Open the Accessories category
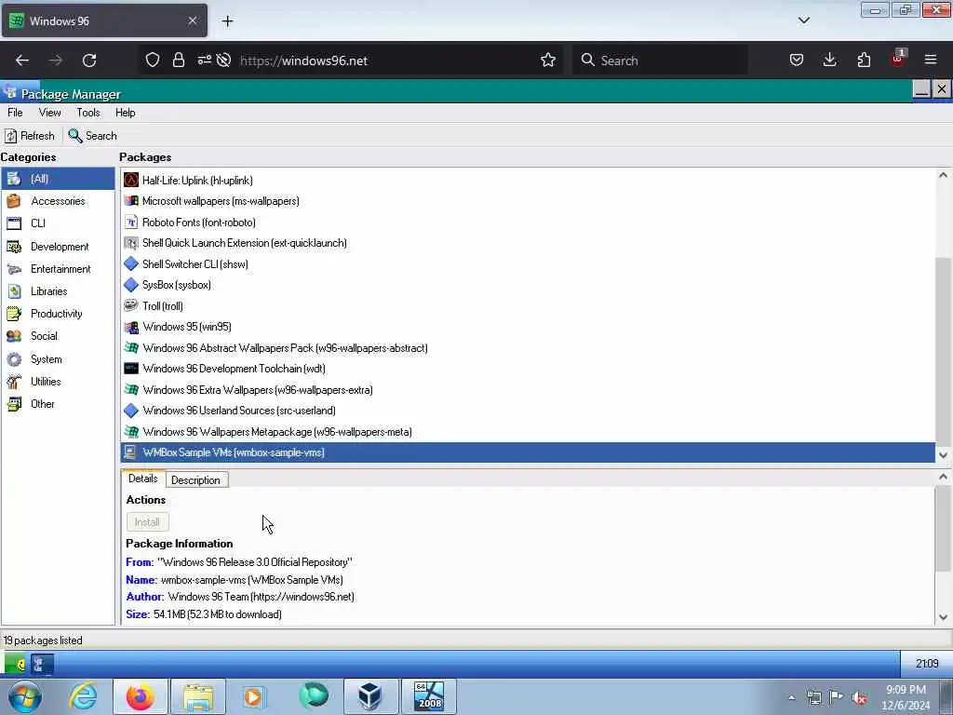This screenshot has height=715, width=953. (58, 201)
